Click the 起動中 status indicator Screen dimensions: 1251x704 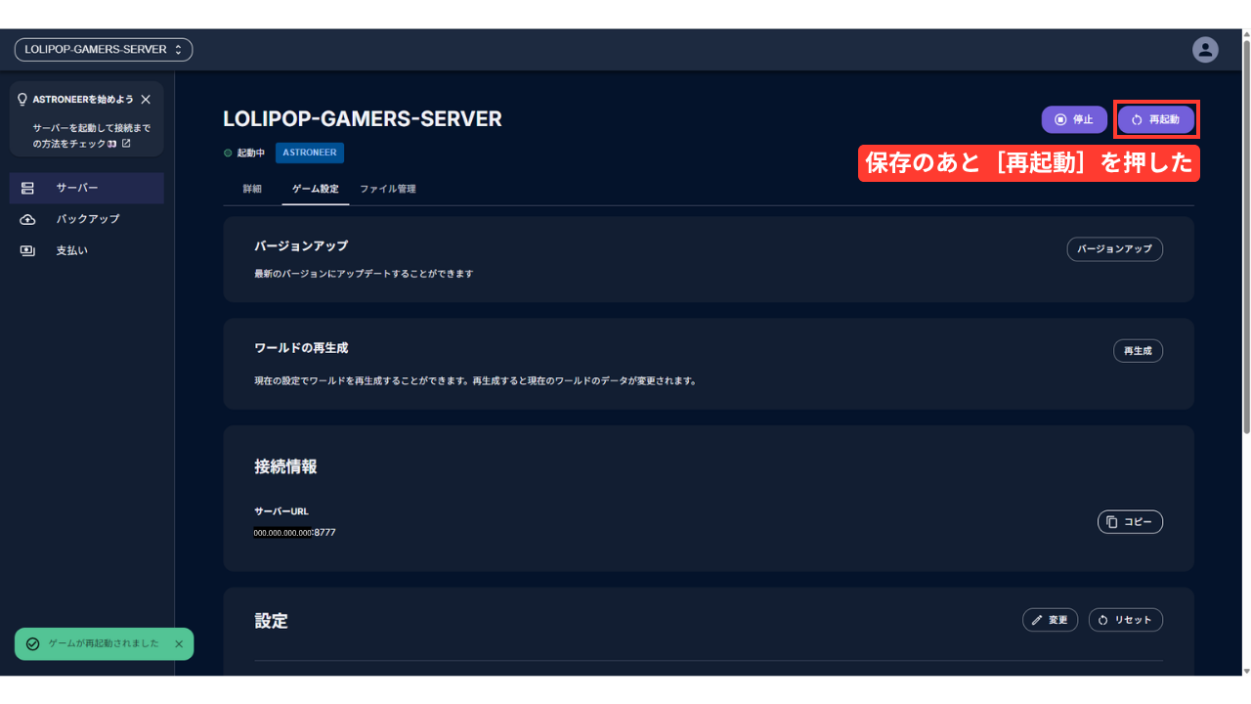244,153
